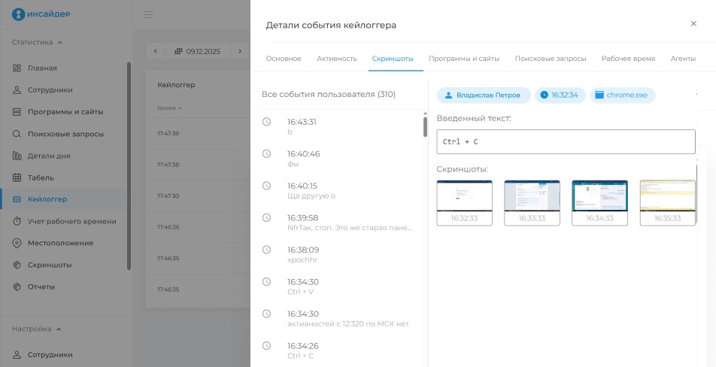The width and height of the screenshot is (716, 367).
Task: Open Поисковые запросы in the sidebar
Action: (x=65, y=134)
